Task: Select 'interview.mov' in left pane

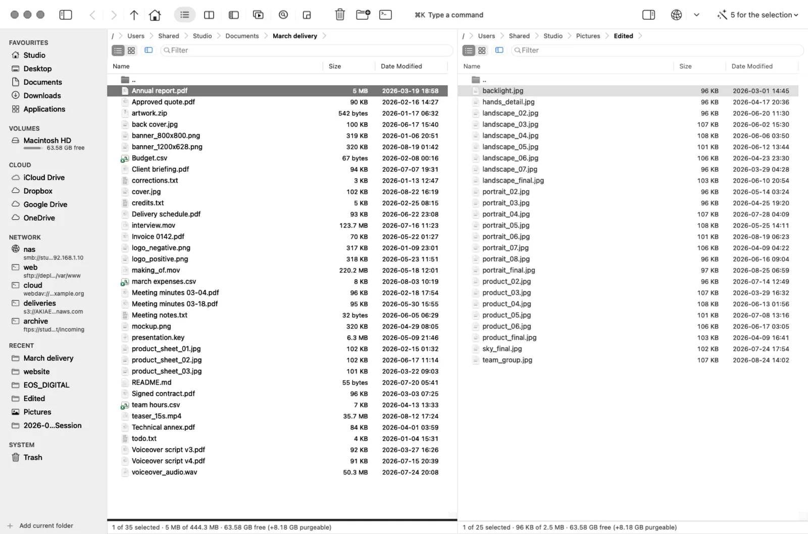Action: 277,226
